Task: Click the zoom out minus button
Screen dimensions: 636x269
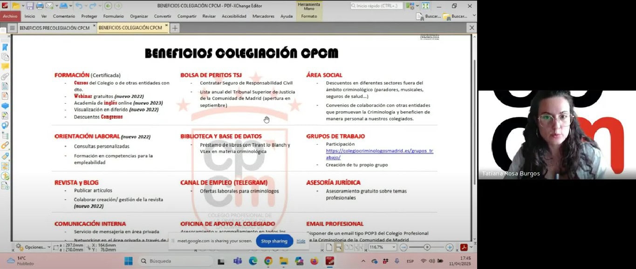Action: pos(403,248)
